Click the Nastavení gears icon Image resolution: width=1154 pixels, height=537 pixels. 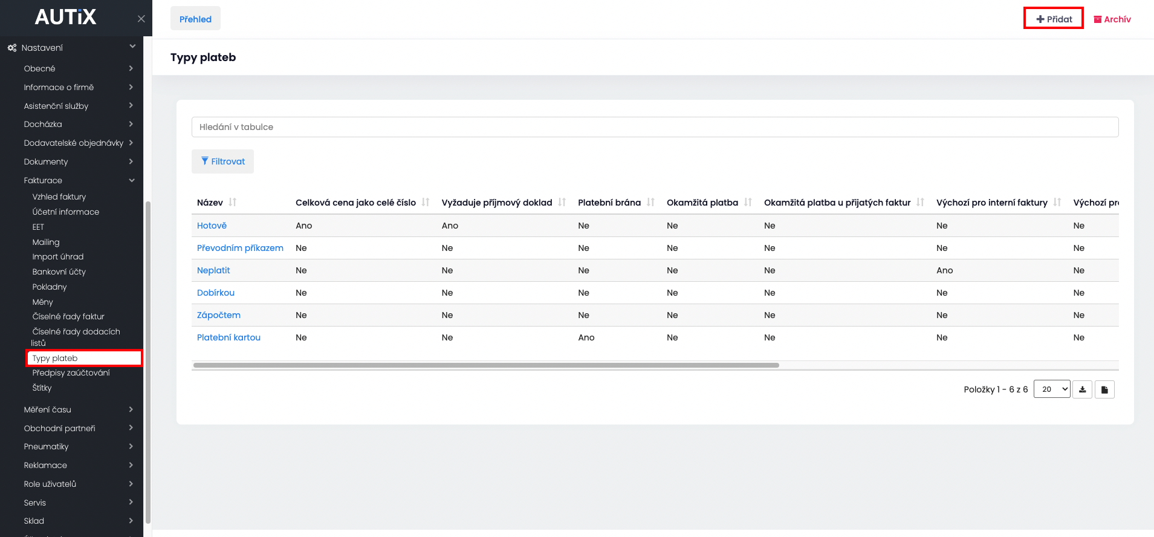(x=12, y=48)
